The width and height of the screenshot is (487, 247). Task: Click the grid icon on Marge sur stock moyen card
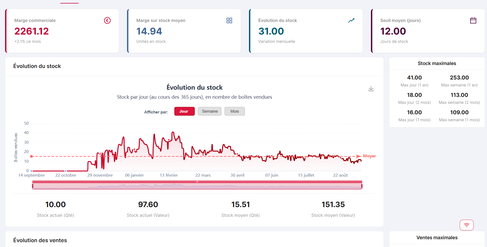229,20
